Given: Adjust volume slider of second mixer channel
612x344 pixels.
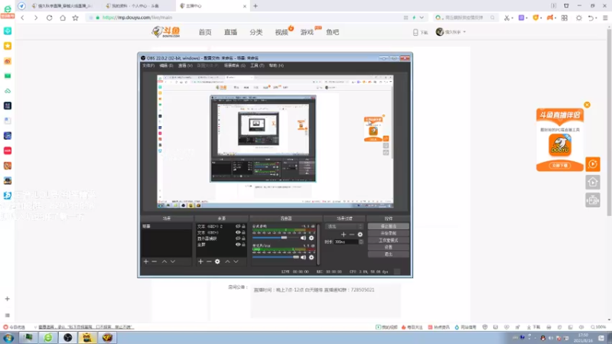Looking at the screenshot, I should (275, 258).
